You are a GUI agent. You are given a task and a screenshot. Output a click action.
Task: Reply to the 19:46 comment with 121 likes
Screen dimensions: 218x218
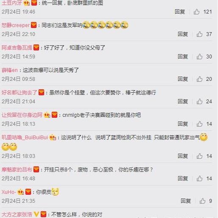[x=180, y=11]
